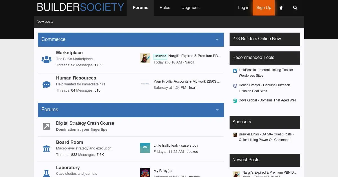Click the lightbulb style toggle icon

[x=281, y=8]
